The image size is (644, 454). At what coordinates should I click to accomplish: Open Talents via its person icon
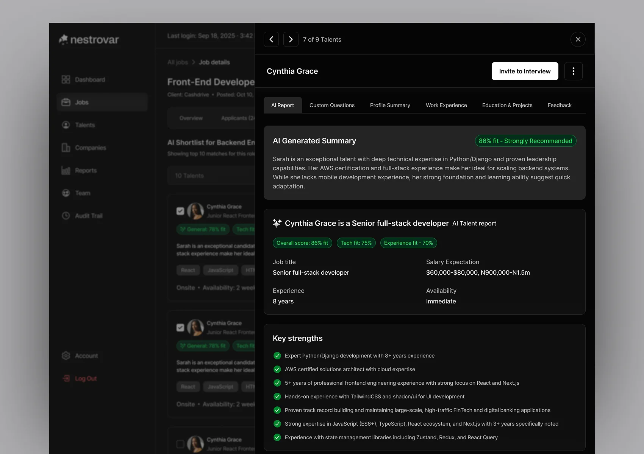66,125
